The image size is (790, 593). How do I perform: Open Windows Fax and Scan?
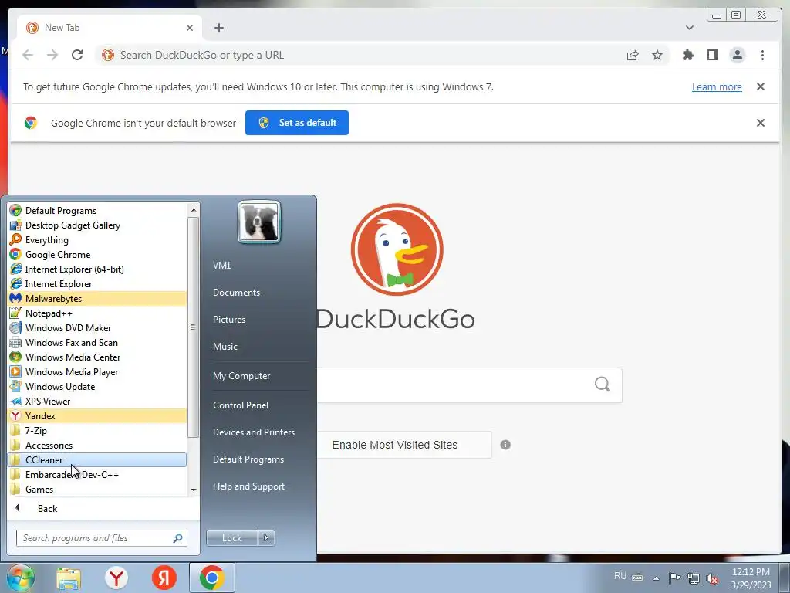click(98, 342)
